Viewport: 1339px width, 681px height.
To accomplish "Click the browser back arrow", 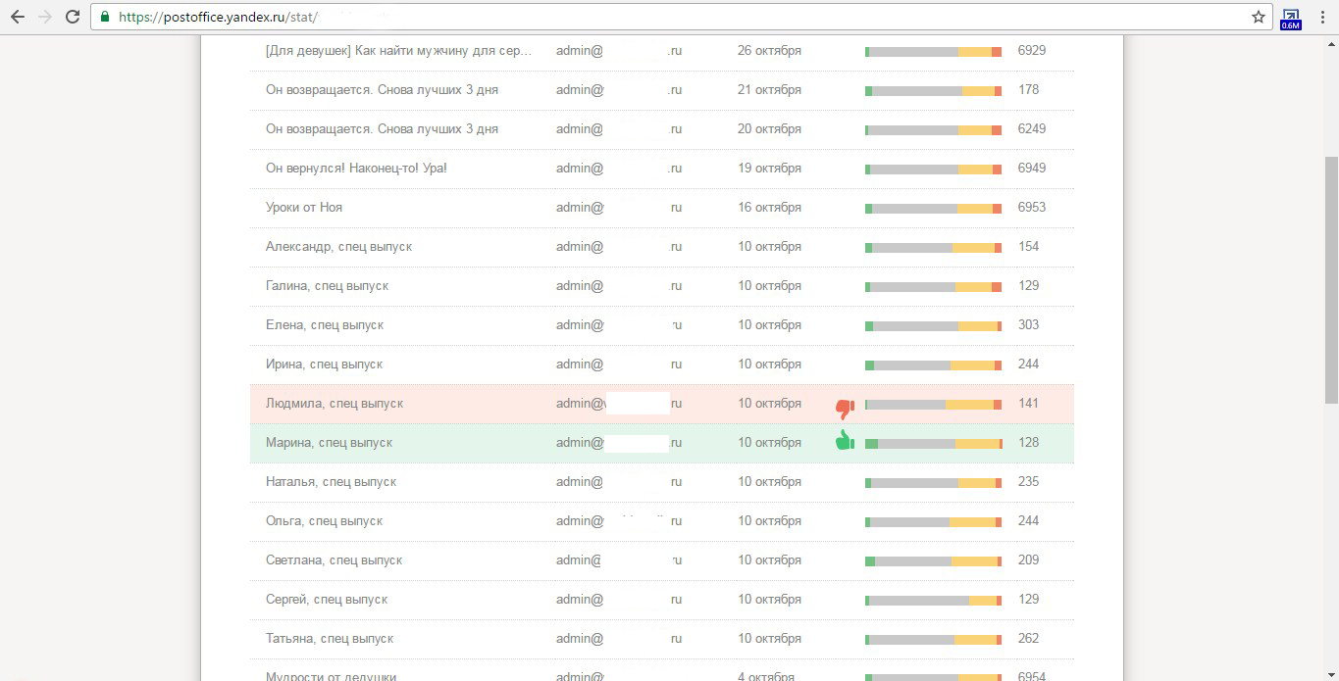I will [18, 17].
